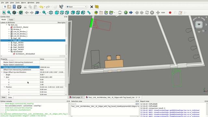Open the draw style dropdown arrow
208x117 pixels.
pyautogui.click(x=18, y=13)
